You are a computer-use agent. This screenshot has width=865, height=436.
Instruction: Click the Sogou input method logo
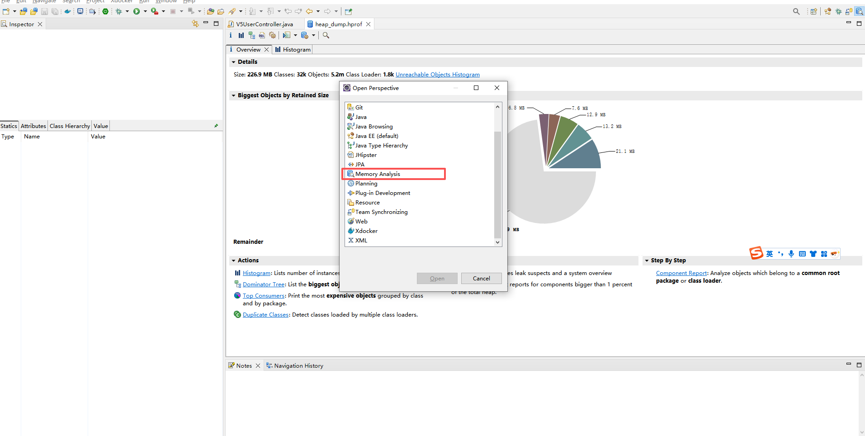(756, 253)
